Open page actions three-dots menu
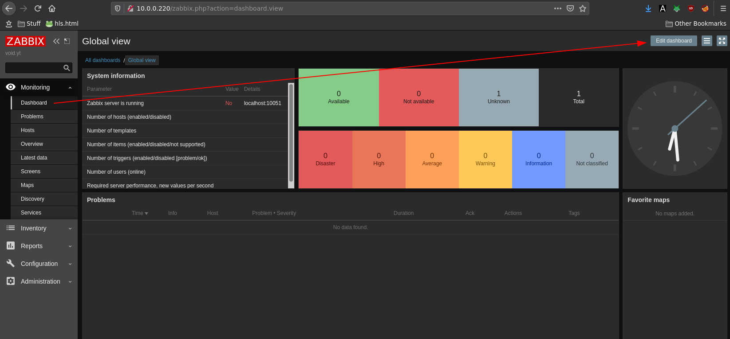 [558, 8]
